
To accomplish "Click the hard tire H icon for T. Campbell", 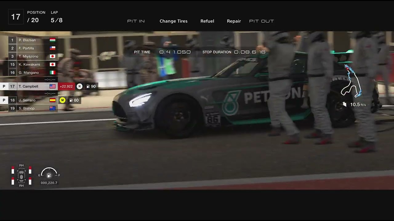I will click(x=79, y=87).
